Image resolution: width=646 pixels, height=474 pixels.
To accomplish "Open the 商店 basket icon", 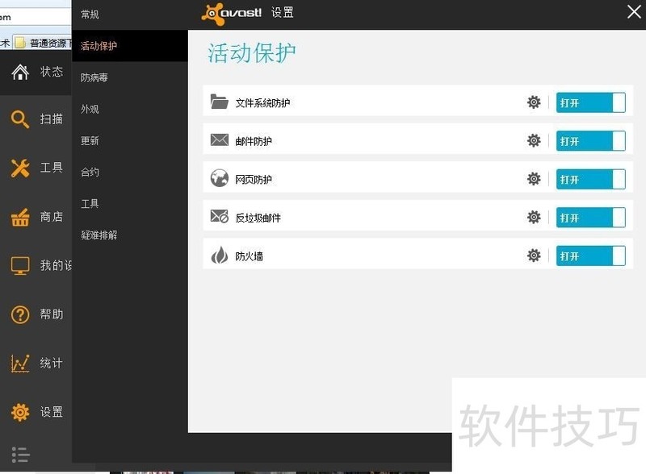I will point(20,217).
